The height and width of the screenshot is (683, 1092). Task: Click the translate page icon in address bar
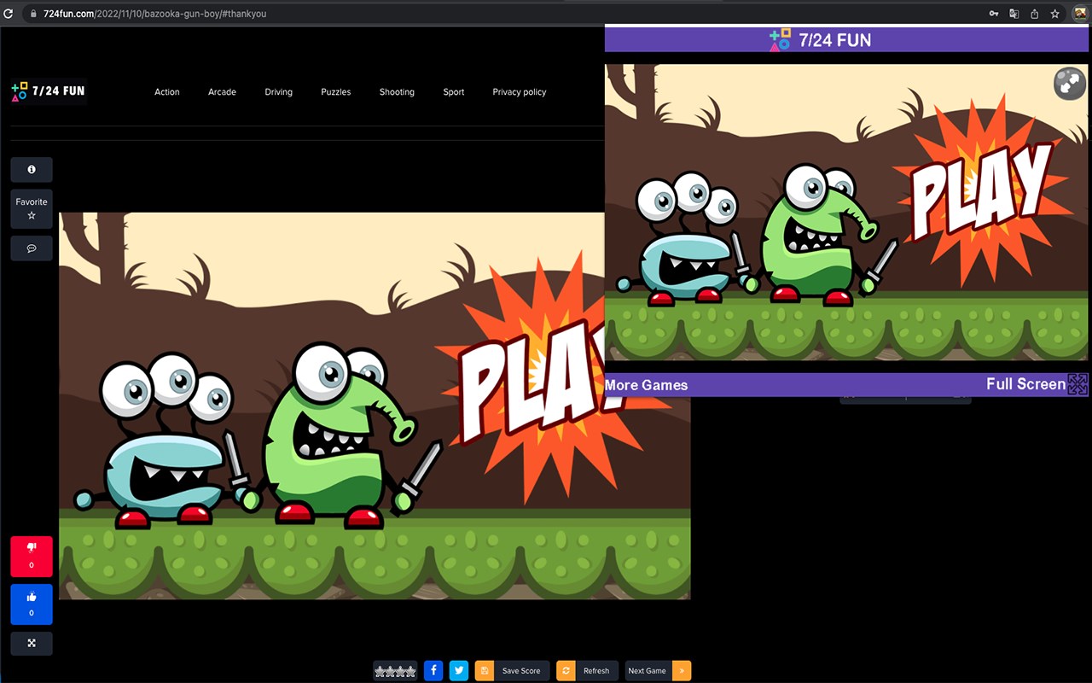tap(1014, 14)
